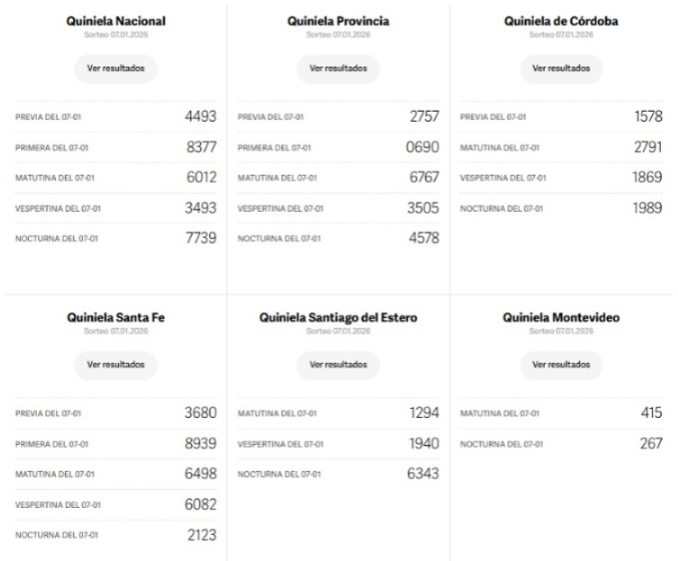This screenshot has width=678, height=561.
Task: Select Provincia Primera result 0690
Action: [x=422, y=147]
